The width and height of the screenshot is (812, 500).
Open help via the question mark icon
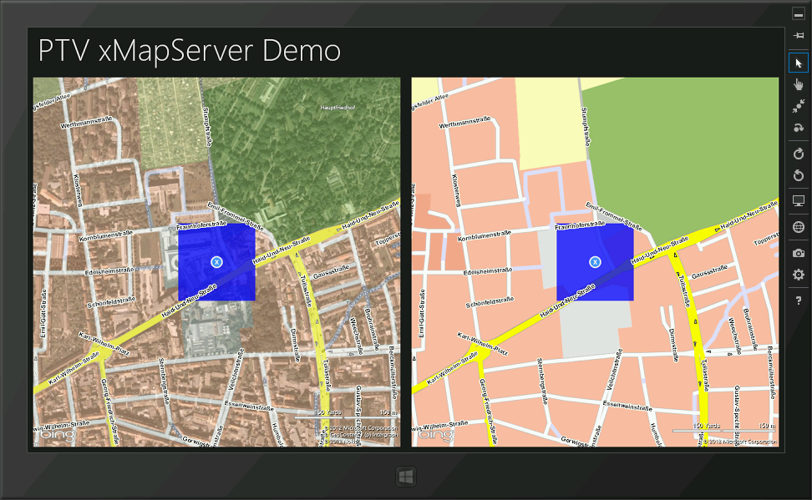coord(799,297)
